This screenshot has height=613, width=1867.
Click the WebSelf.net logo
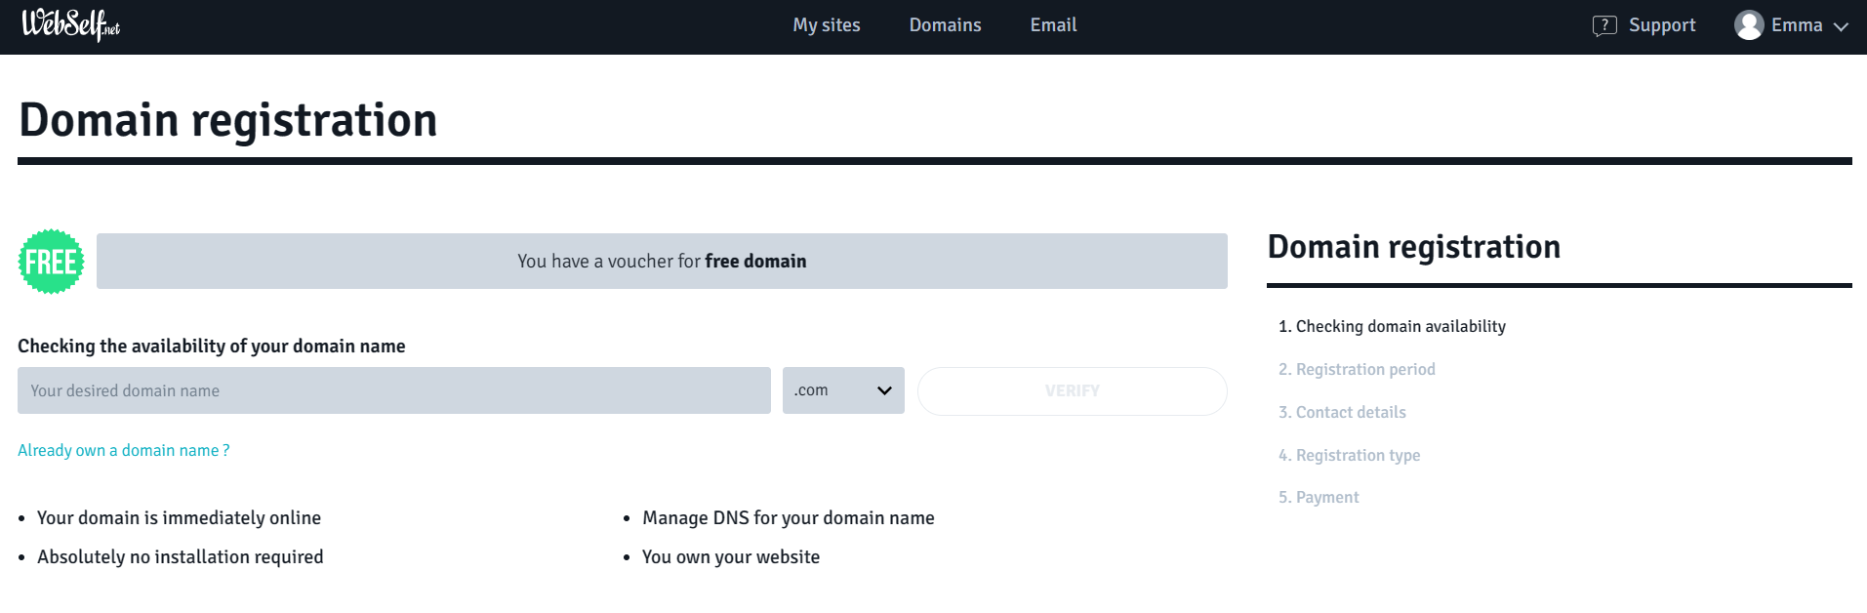pos(70,24)
